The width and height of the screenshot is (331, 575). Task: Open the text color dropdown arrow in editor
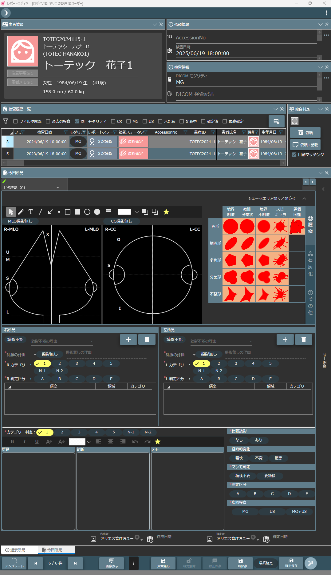coord(89,442)
